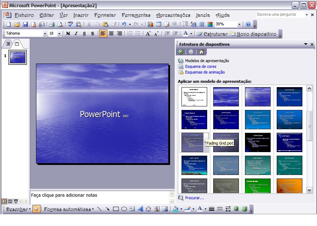Decrease font size with the small A
Image resolution: width=317 pixels, height=226 pixels.
tap(156, 34)
